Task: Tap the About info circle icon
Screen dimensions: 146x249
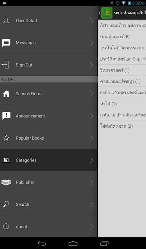Action: point(6,226)
